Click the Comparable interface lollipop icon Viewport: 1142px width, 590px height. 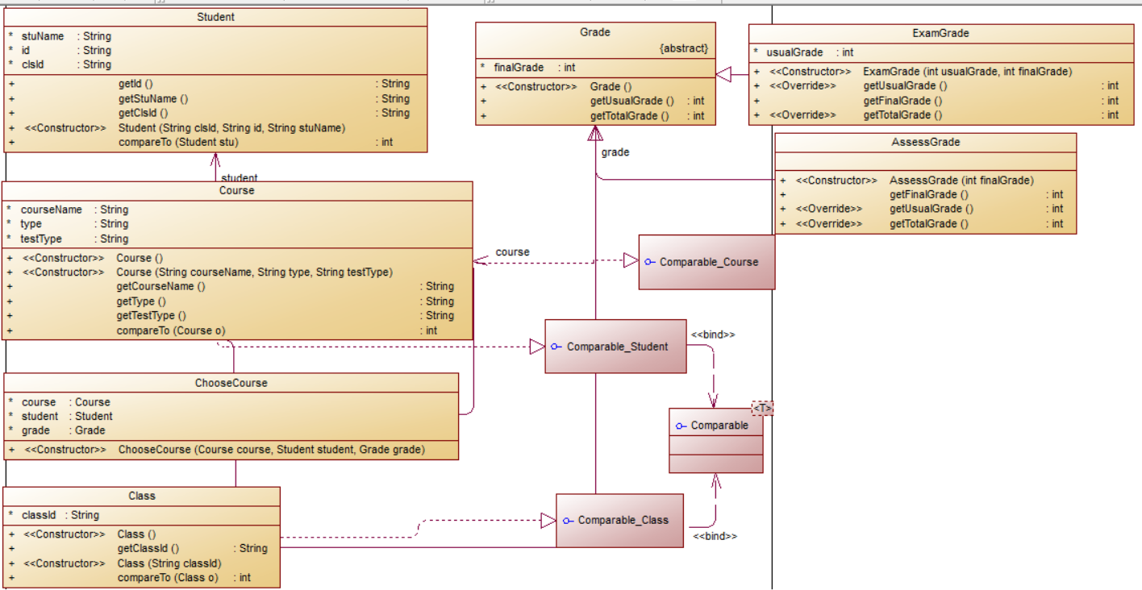point(681,426)
